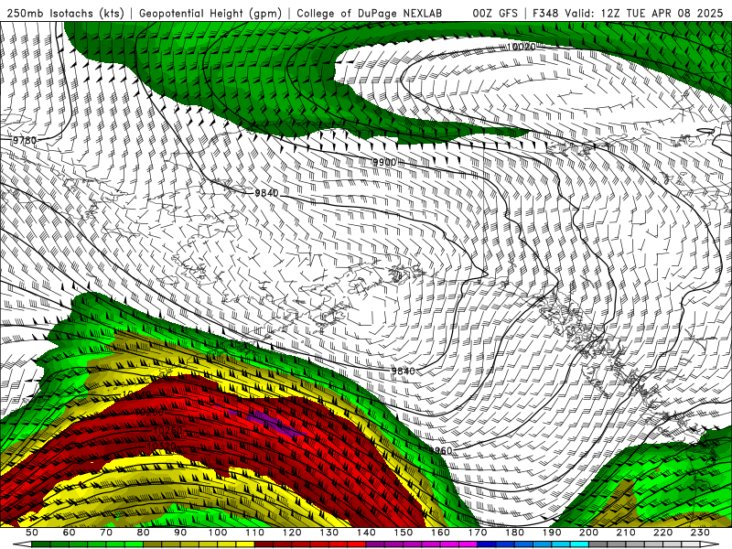Click the 9960 height contour label

[441, 450]
